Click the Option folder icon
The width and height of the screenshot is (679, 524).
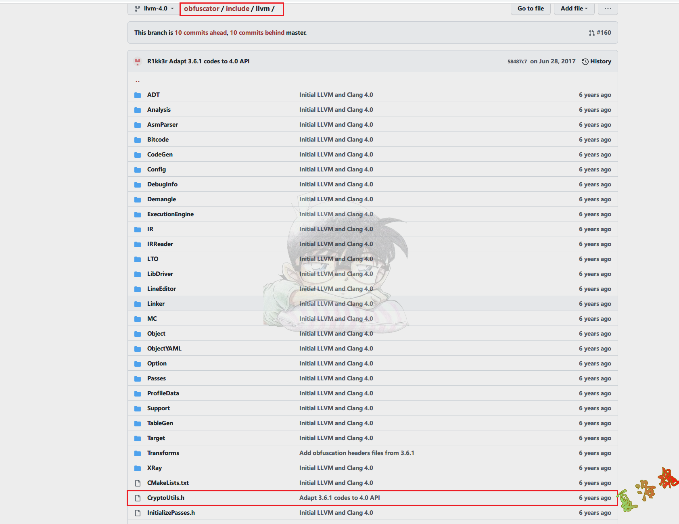point(138,363)
